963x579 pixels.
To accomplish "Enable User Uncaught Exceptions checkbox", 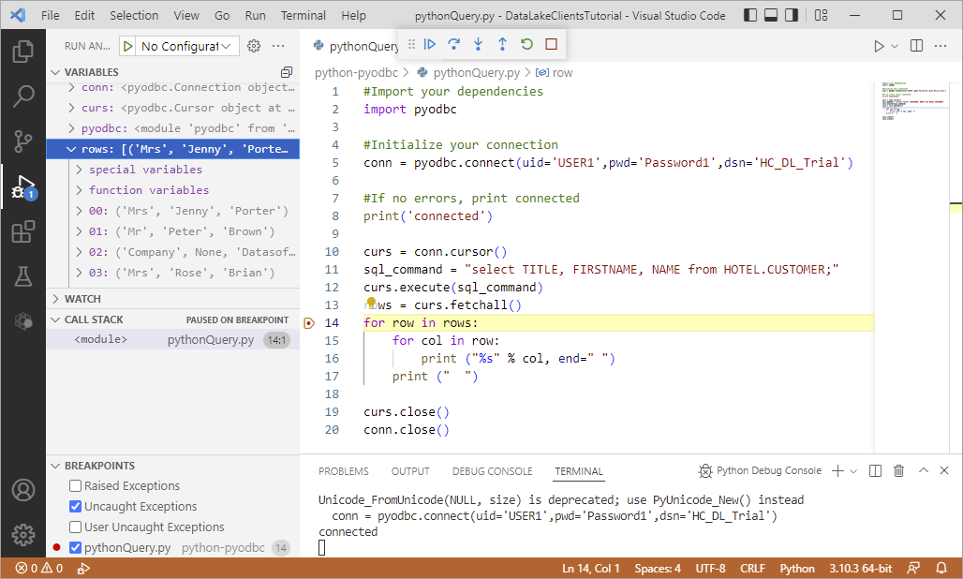I will click(x=76, y=527).
